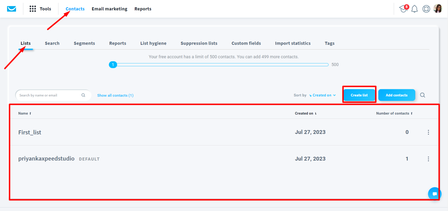Viewport: 448px width, 211px height.
Task: Switch to the Segments tab
Action: pyautogui.click(x=84, y=43)
